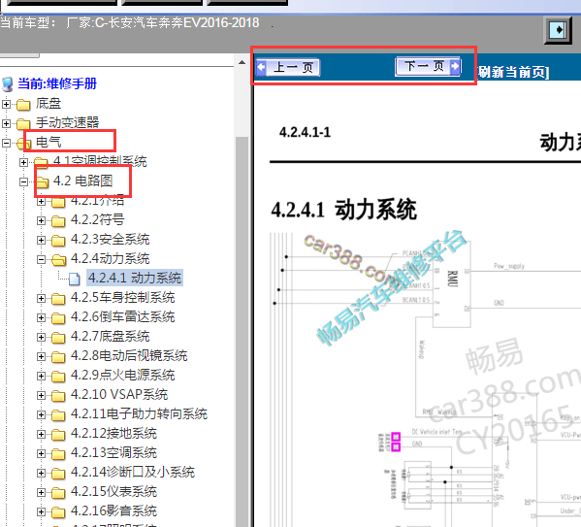The height and width of the screenshot is (527, 581).
Task: Click the 底盘 folder icon
Action: click(23, 105)
